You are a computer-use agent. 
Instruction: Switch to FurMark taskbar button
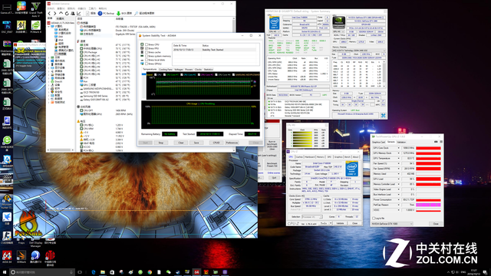[x=206, y=272]
